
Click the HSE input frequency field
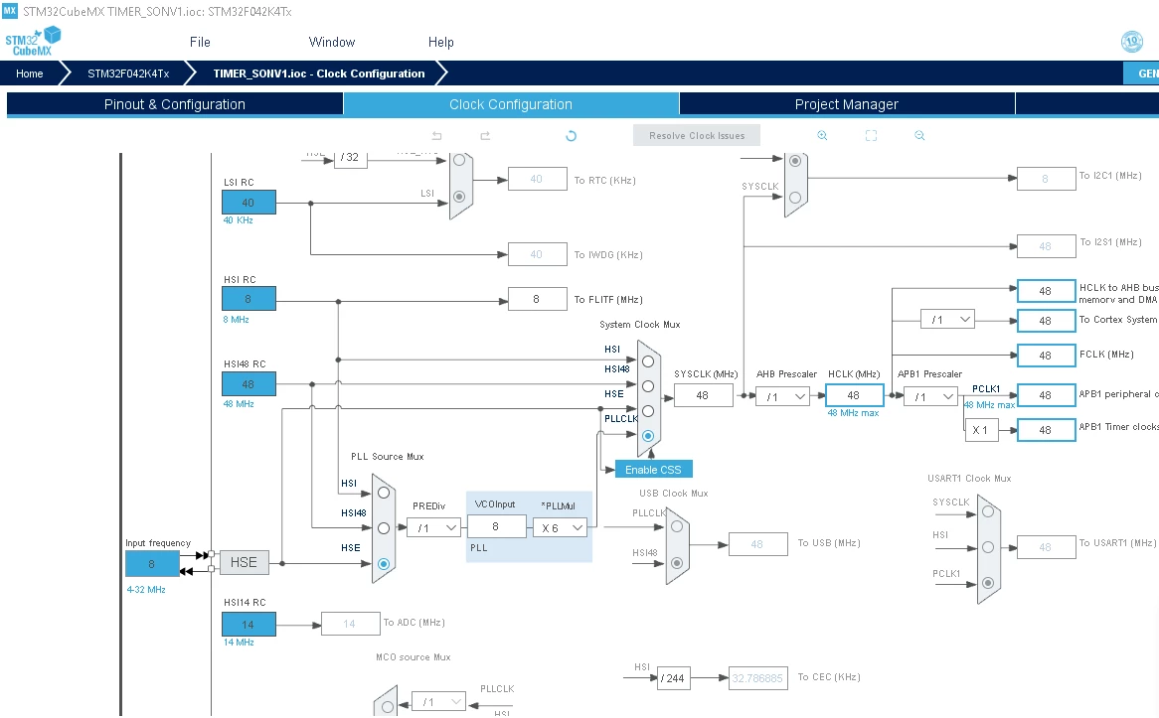[152, 564]
